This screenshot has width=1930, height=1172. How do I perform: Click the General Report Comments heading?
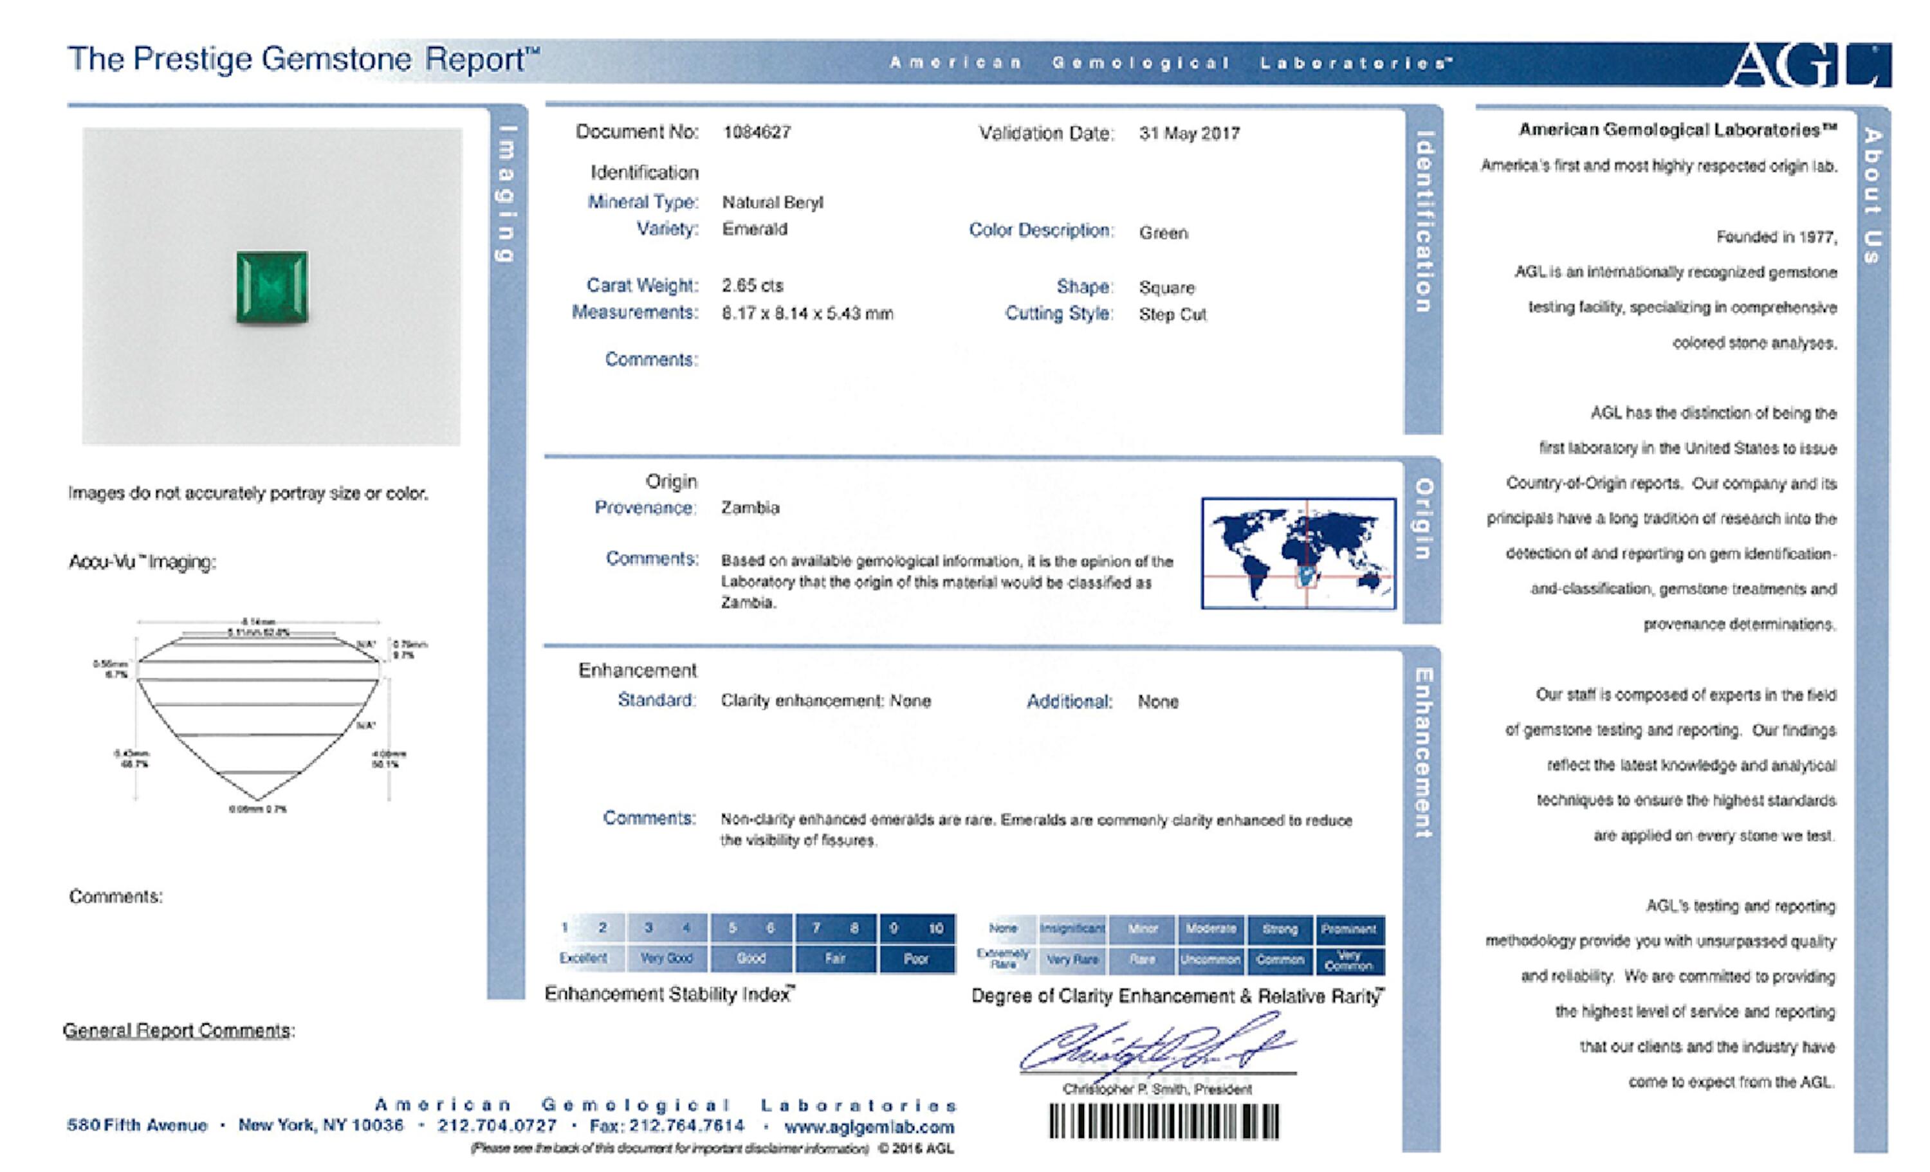(x=179, y=1029)
